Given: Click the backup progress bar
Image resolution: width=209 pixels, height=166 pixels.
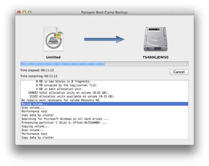Looking at the screenshot, I should 104,64.
